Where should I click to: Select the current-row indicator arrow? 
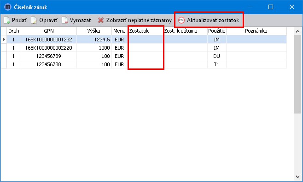click(x=4, y=40)
